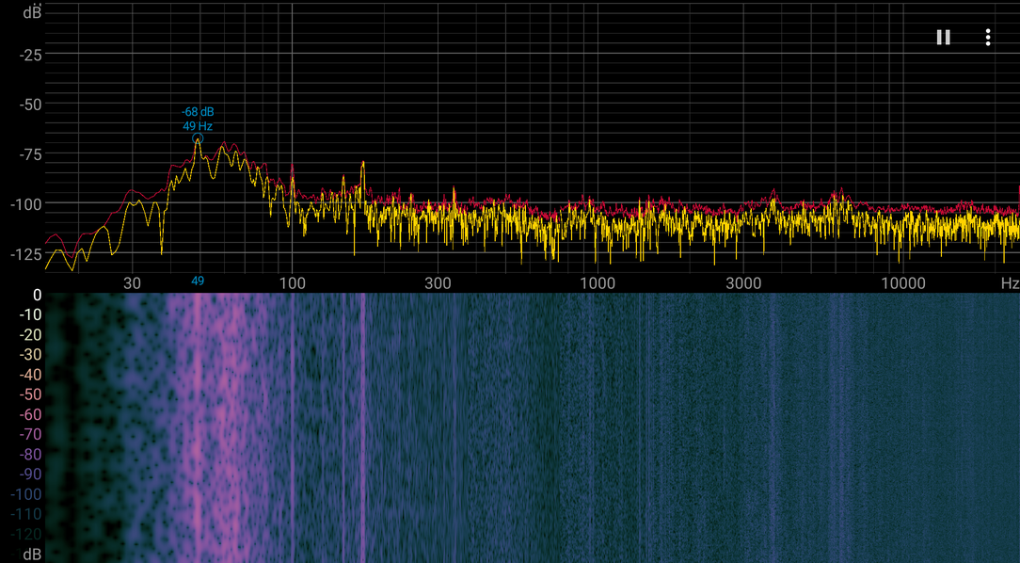
Task: Click the '-68 dB' peak readout label
Action: pos(198,112)
